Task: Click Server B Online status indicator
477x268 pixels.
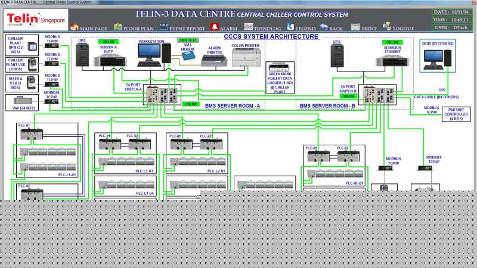Action: (x=392, y=42)
